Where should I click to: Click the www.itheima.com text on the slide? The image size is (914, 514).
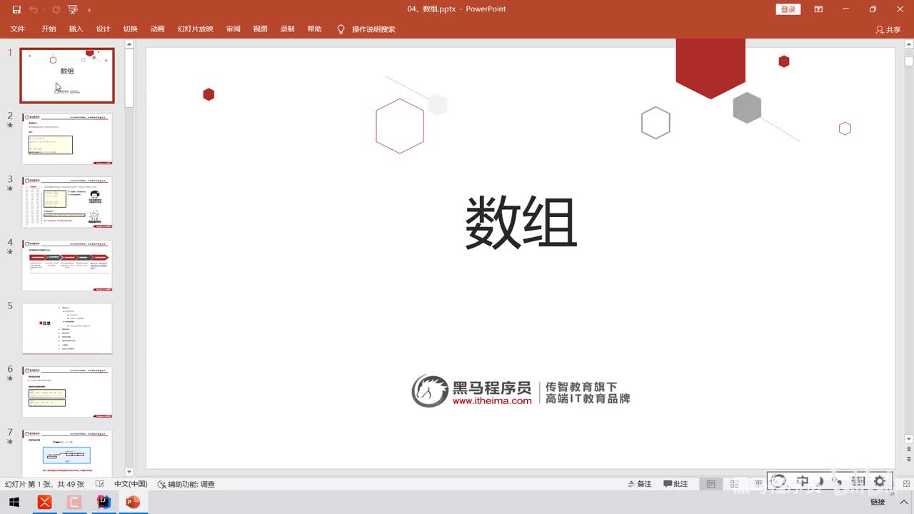491,401
